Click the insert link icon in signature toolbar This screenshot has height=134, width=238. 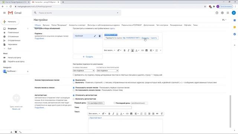(x=142, y=51)
